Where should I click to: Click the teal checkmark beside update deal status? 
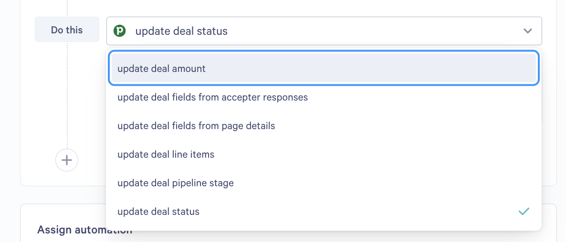coord(524,212)
